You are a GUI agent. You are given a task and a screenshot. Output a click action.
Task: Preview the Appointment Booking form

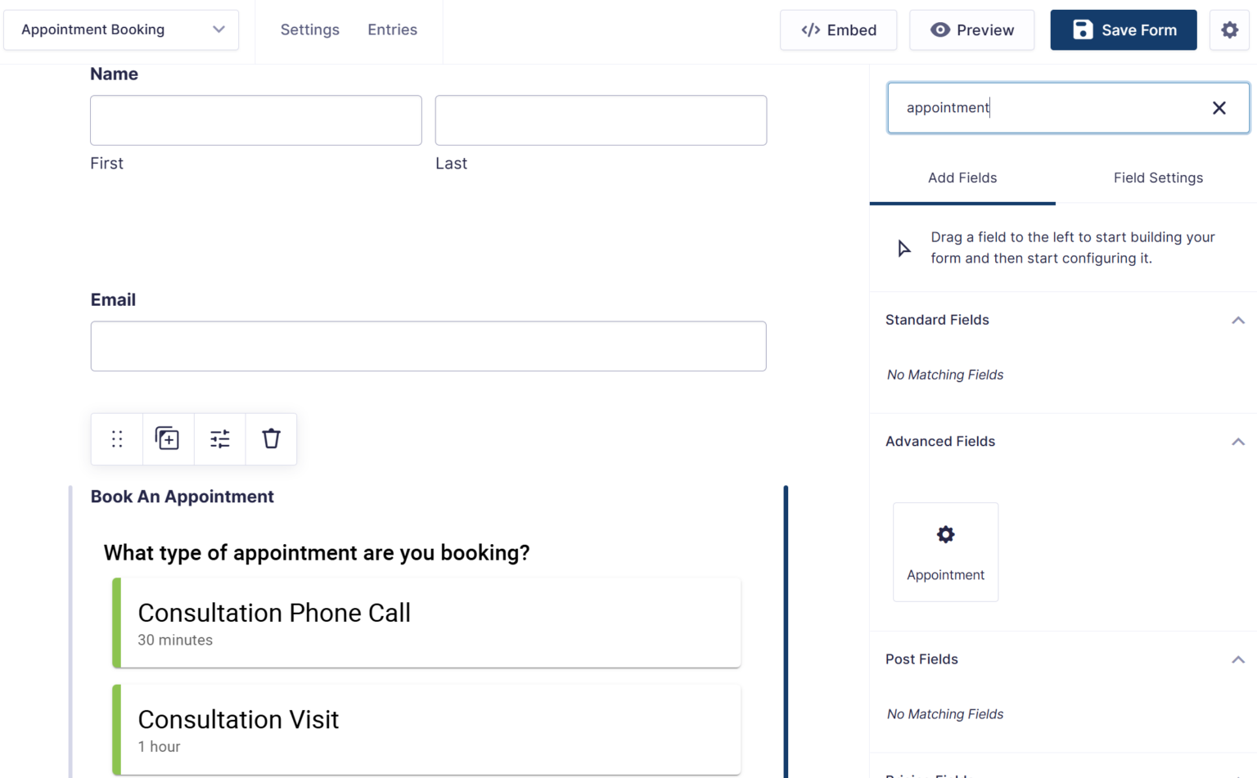pos(972,29)
